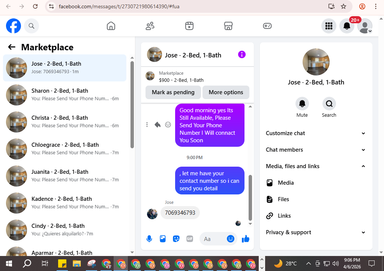Open the Friends icon in the top nav

tap(150, 26)
